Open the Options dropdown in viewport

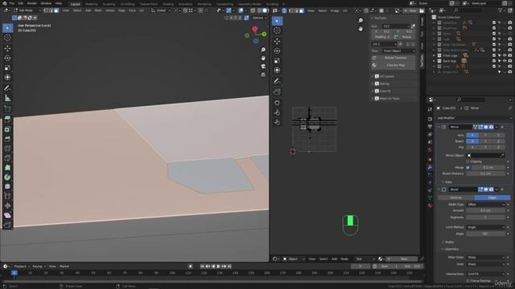(259, 18)
